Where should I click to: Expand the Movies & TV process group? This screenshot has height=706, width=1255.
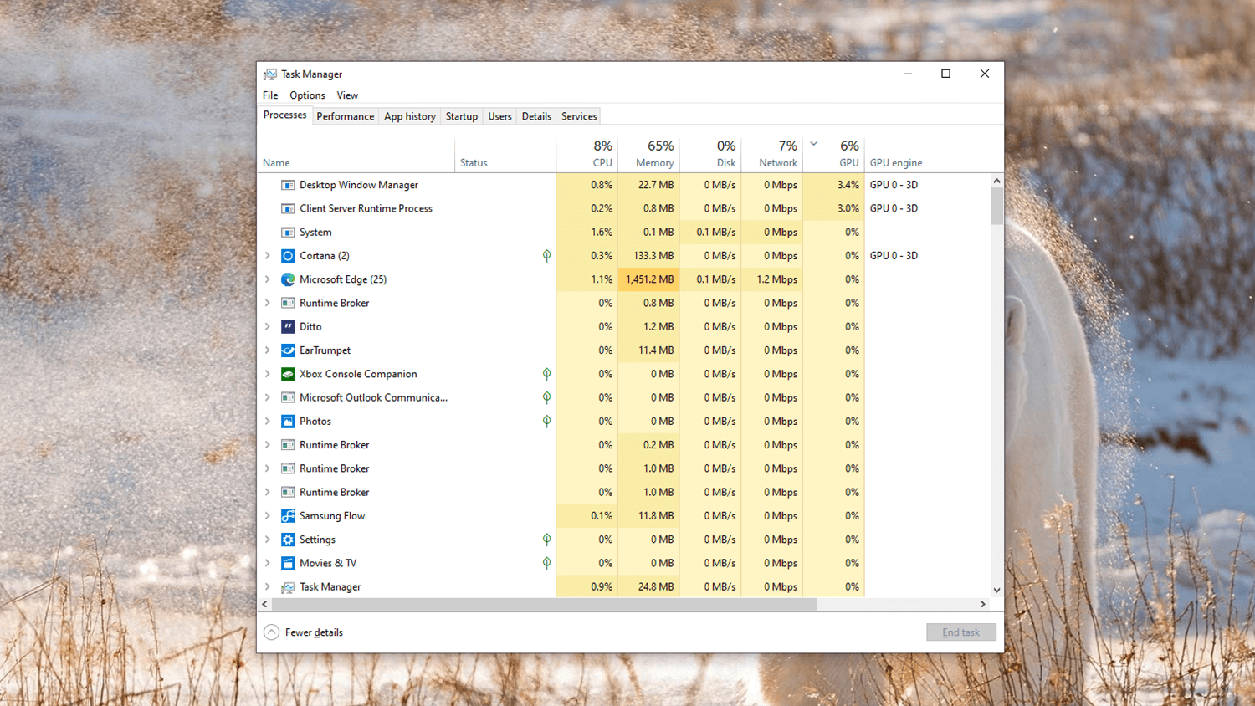[268, 563]
